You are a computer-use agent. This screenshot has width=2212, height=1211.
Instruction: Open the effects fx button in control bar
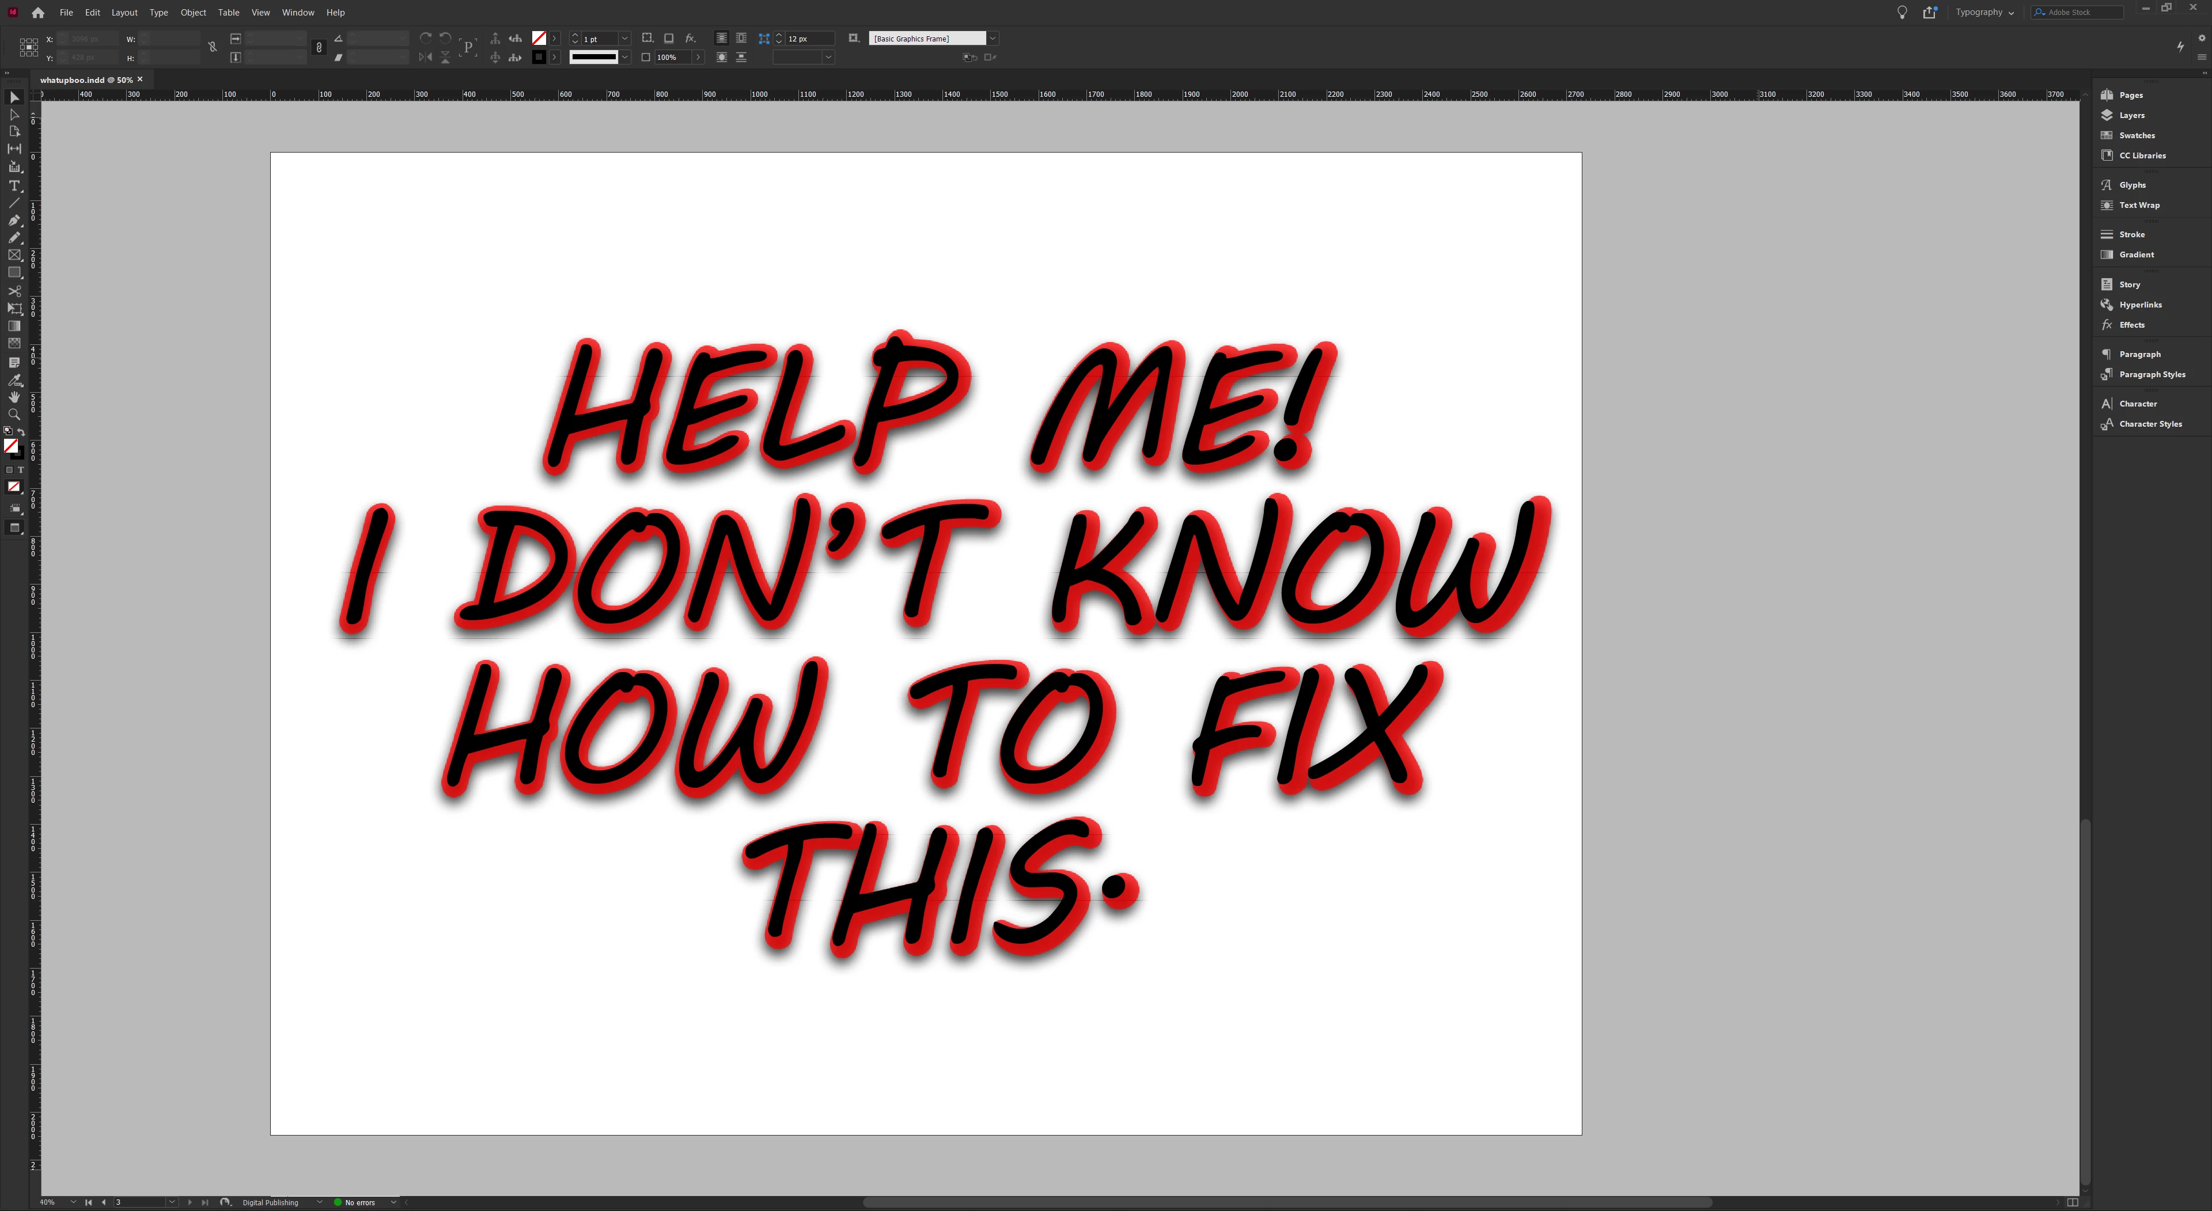coord(690,39)
